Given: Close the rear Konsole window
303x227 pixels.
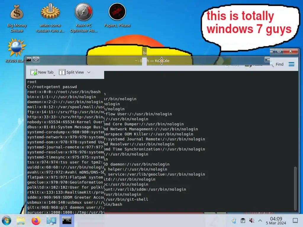Looking at the screenshot, I should [x=291, y=51].
